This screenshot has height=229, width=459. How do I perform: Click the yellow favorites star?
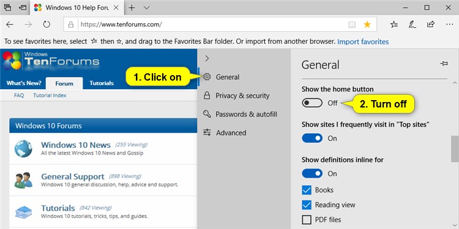point(367,24)
